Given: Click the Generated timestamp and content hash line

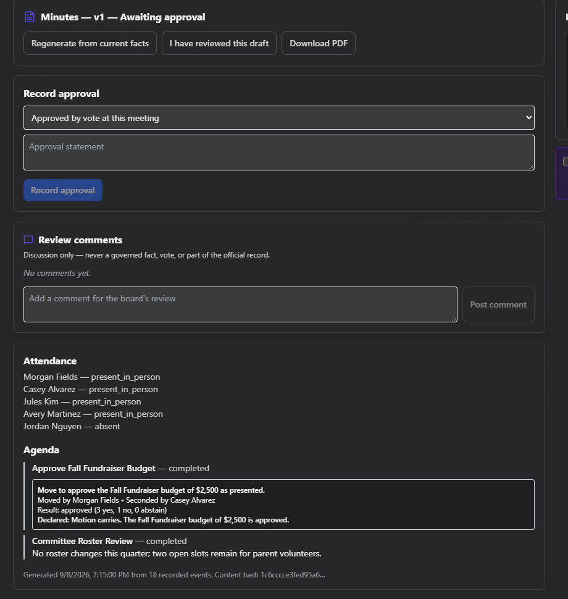Looking at the screenshot, I should 174,575.
